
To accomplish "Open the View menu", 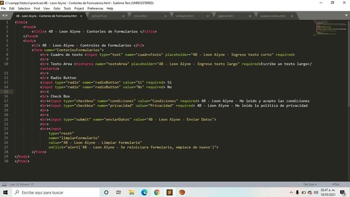I will 46,9.
